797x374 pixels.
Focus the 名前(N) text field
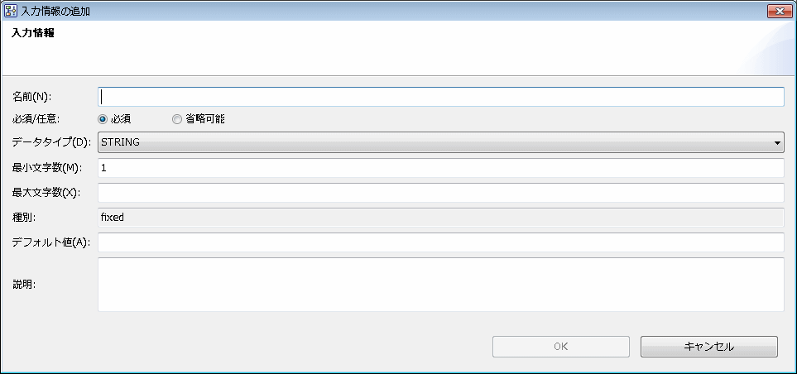coord(440,97)
